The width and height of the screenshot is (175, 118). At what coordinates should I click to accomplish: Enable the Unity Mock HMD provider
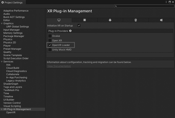coord(50,50)
